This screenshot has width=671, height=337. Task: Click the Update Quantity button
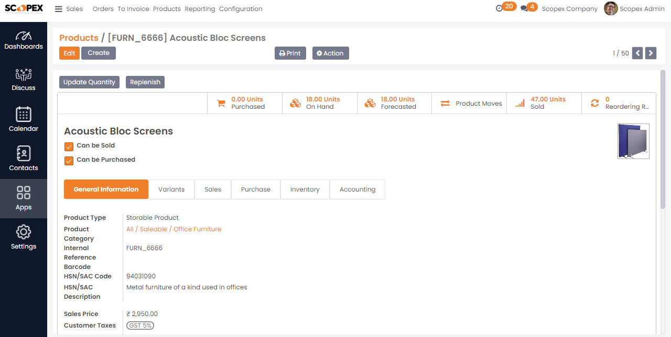89,82
